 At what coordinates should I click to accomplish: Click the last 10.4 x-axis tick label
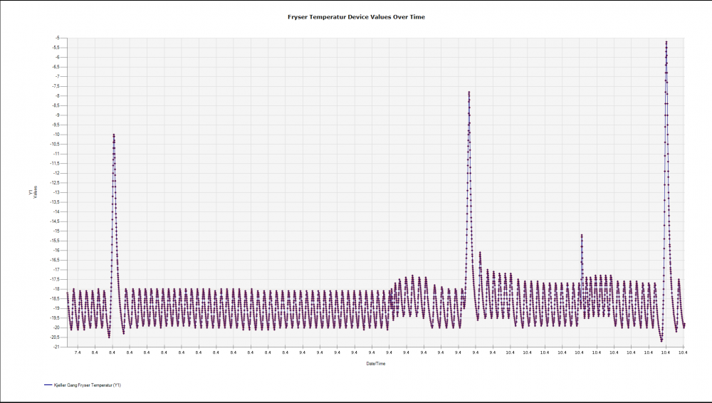(683, 352)
